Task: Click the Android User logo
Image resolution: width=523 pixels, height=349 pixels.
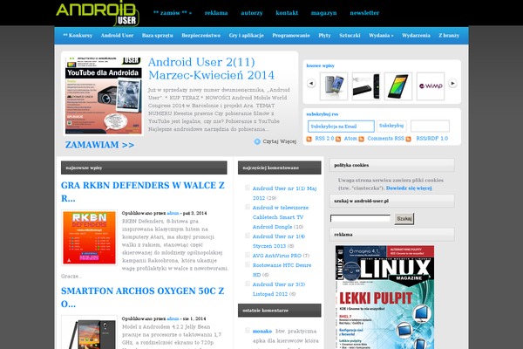Action: click(98, 13)
